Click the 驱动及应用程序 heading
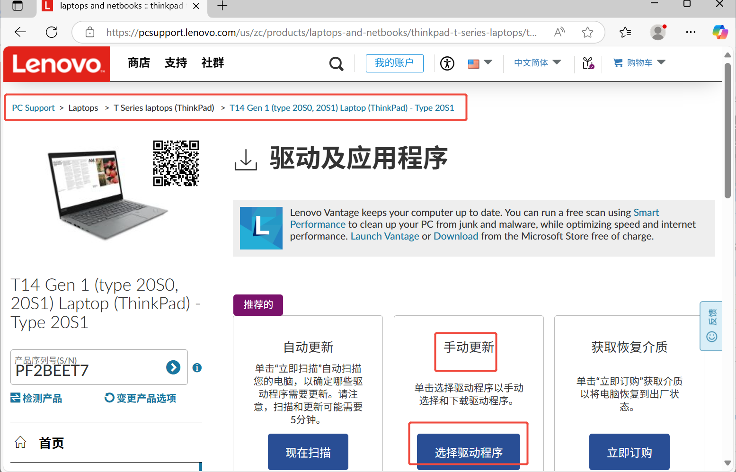 tap(359, 158)
